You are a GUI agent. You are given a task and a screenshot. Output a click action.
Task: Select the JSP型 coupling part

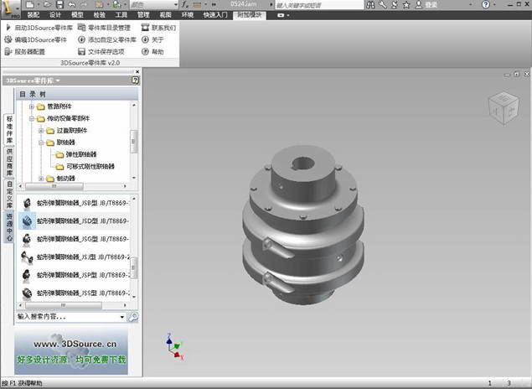point(74,275)
